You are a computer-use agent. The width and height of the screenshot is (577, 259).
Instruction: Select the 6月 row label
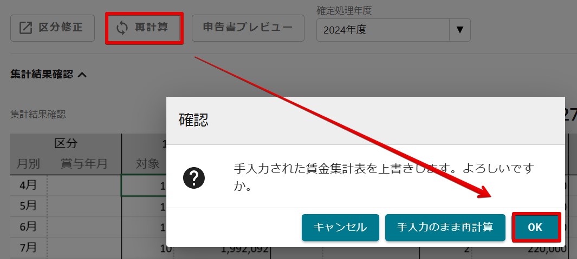[x=28, y=227]
